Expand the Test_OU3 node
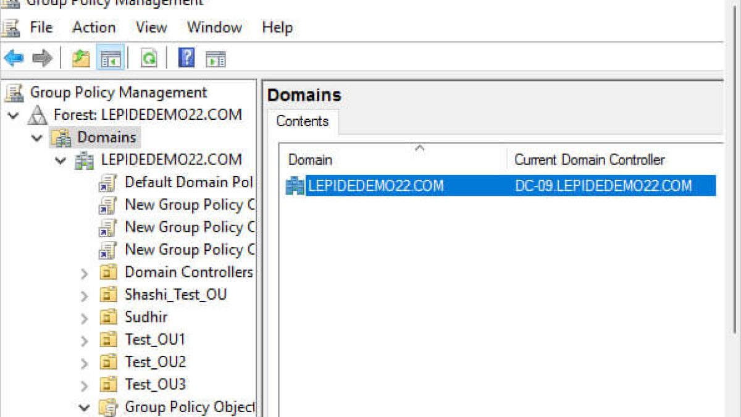The height and width of the screenshot is (417, 741). [85, 385]
